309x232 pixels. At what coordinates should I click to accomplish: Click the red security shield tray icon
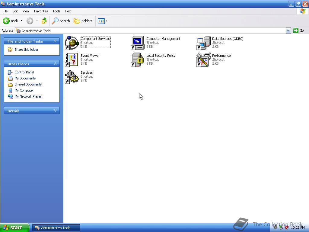pyautogui.click(x=287, y=227)
